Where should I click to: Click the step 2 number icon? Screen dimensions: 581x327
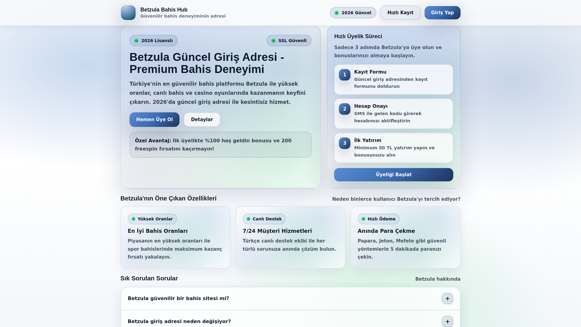click(x=344, y=109)
